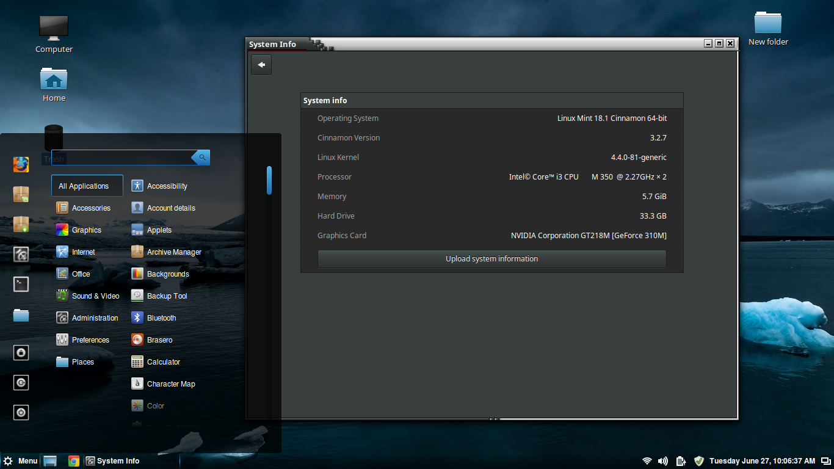
Task: Select the Administration category
Action: click(87, 318)
